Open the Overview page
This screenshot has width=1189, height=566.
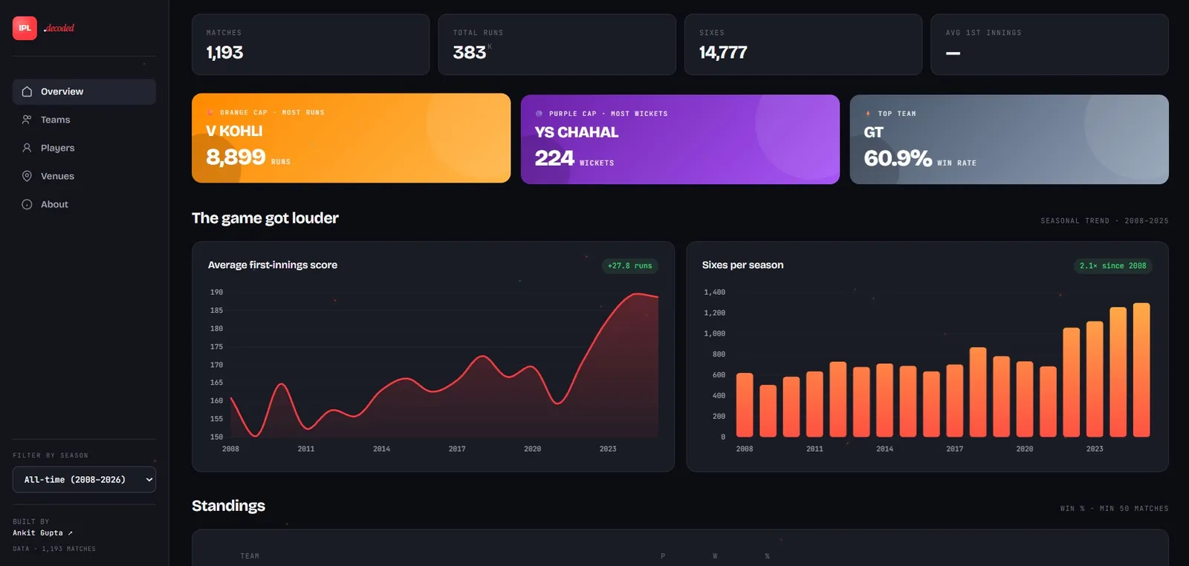(84, 91)
